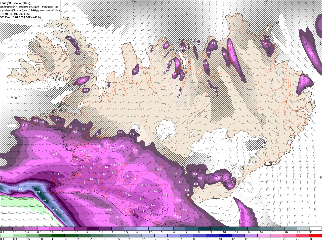Click the 7.5 precipitation value on the map
322x241 pixels.
[55, 210]
